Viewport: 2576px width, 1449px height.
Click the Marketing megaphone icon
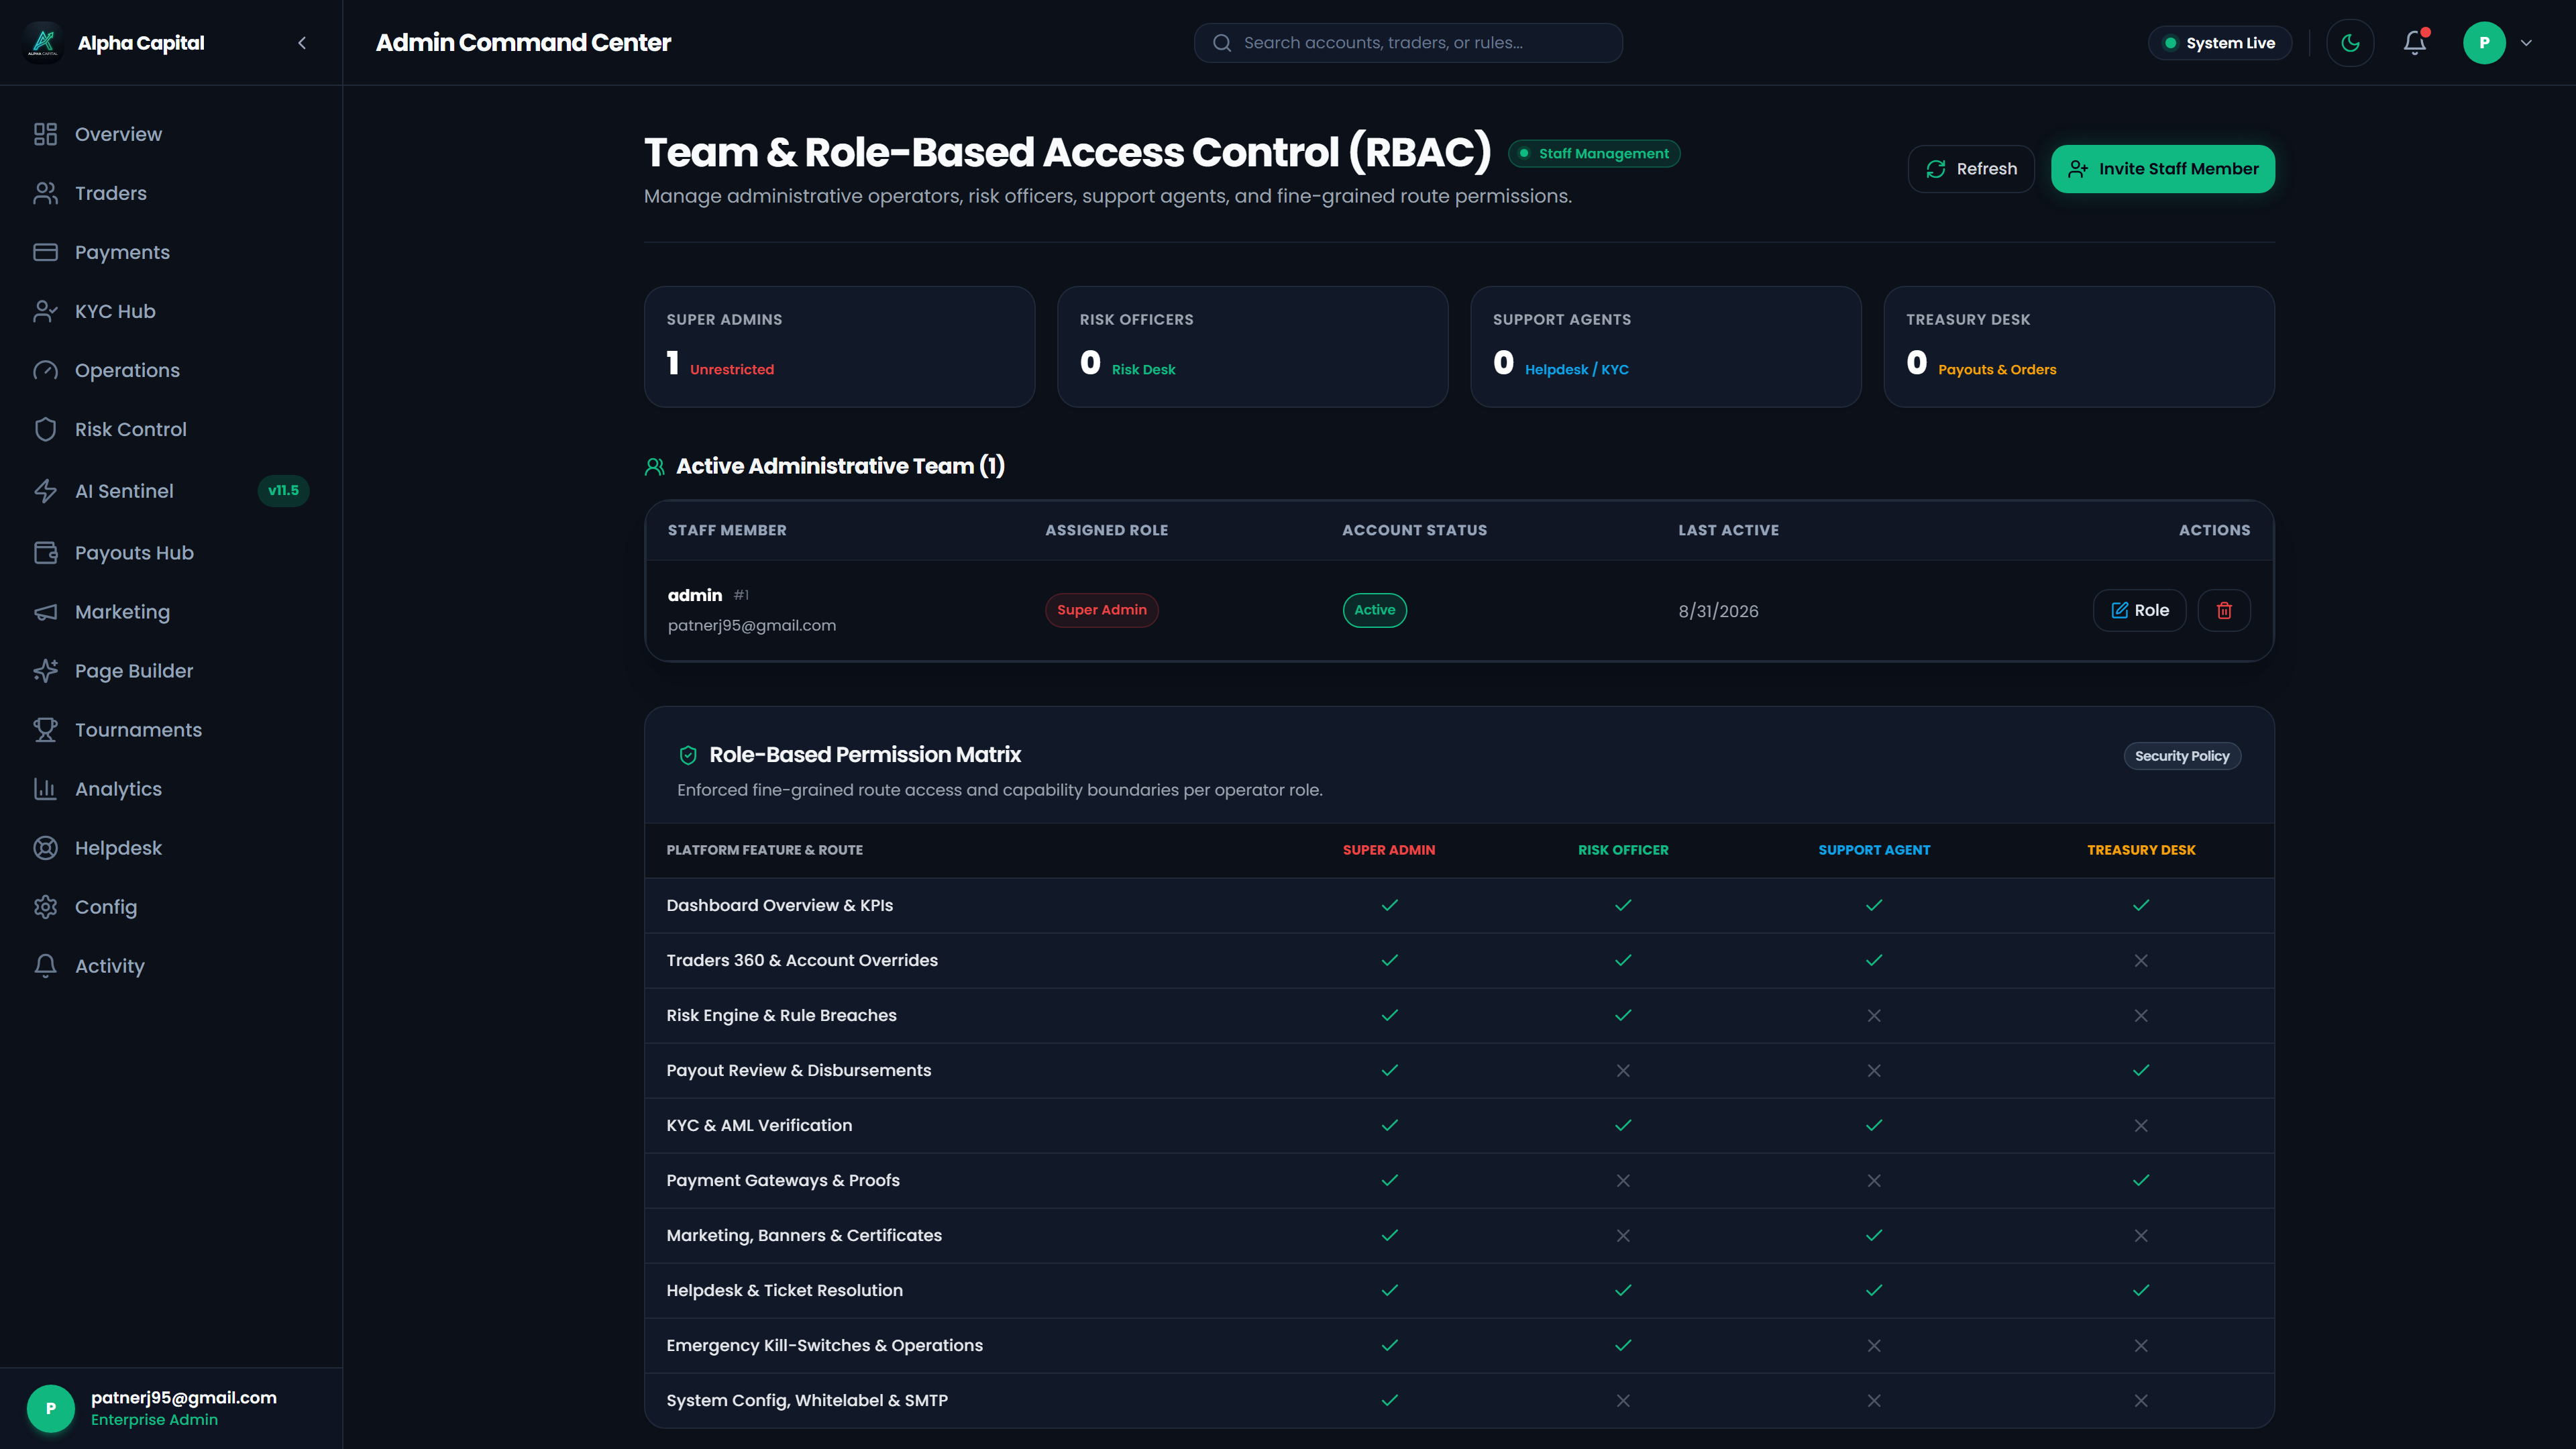point(45,612)
